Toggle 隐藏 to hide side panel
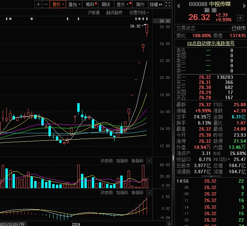247x226 pixels. click(153, 4)
